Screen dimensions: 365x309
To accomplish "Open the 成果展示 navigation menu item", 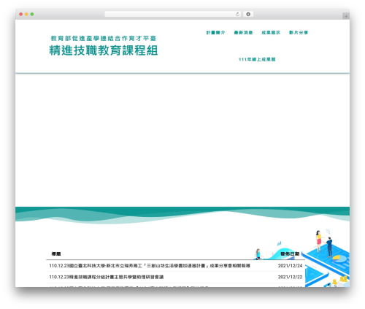I will [x=271, y=33].
